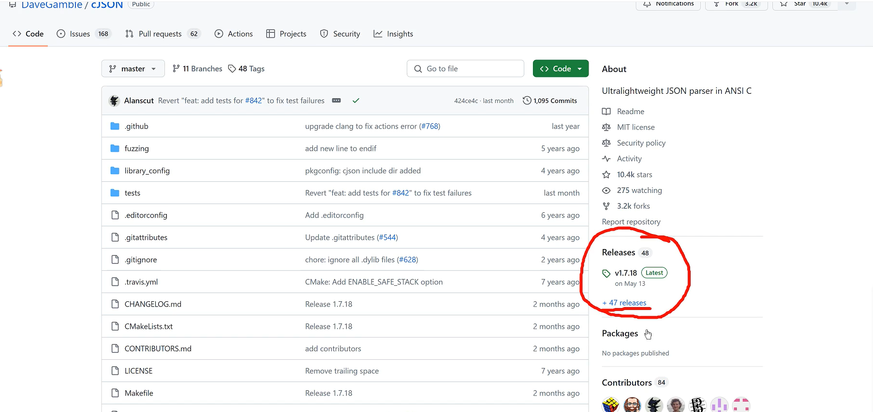Open the Pull requests tab
This screenshot has width=873, height=412.
[x=163, y=34]
